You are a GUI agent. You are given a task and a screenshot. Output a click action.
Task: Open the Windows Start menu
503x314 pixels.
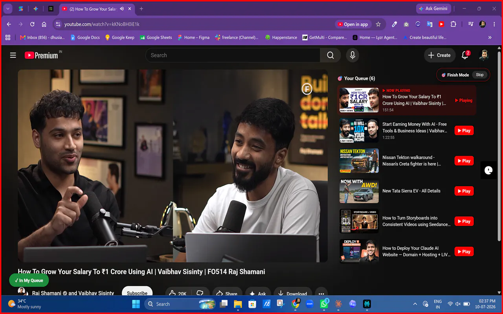136,304
